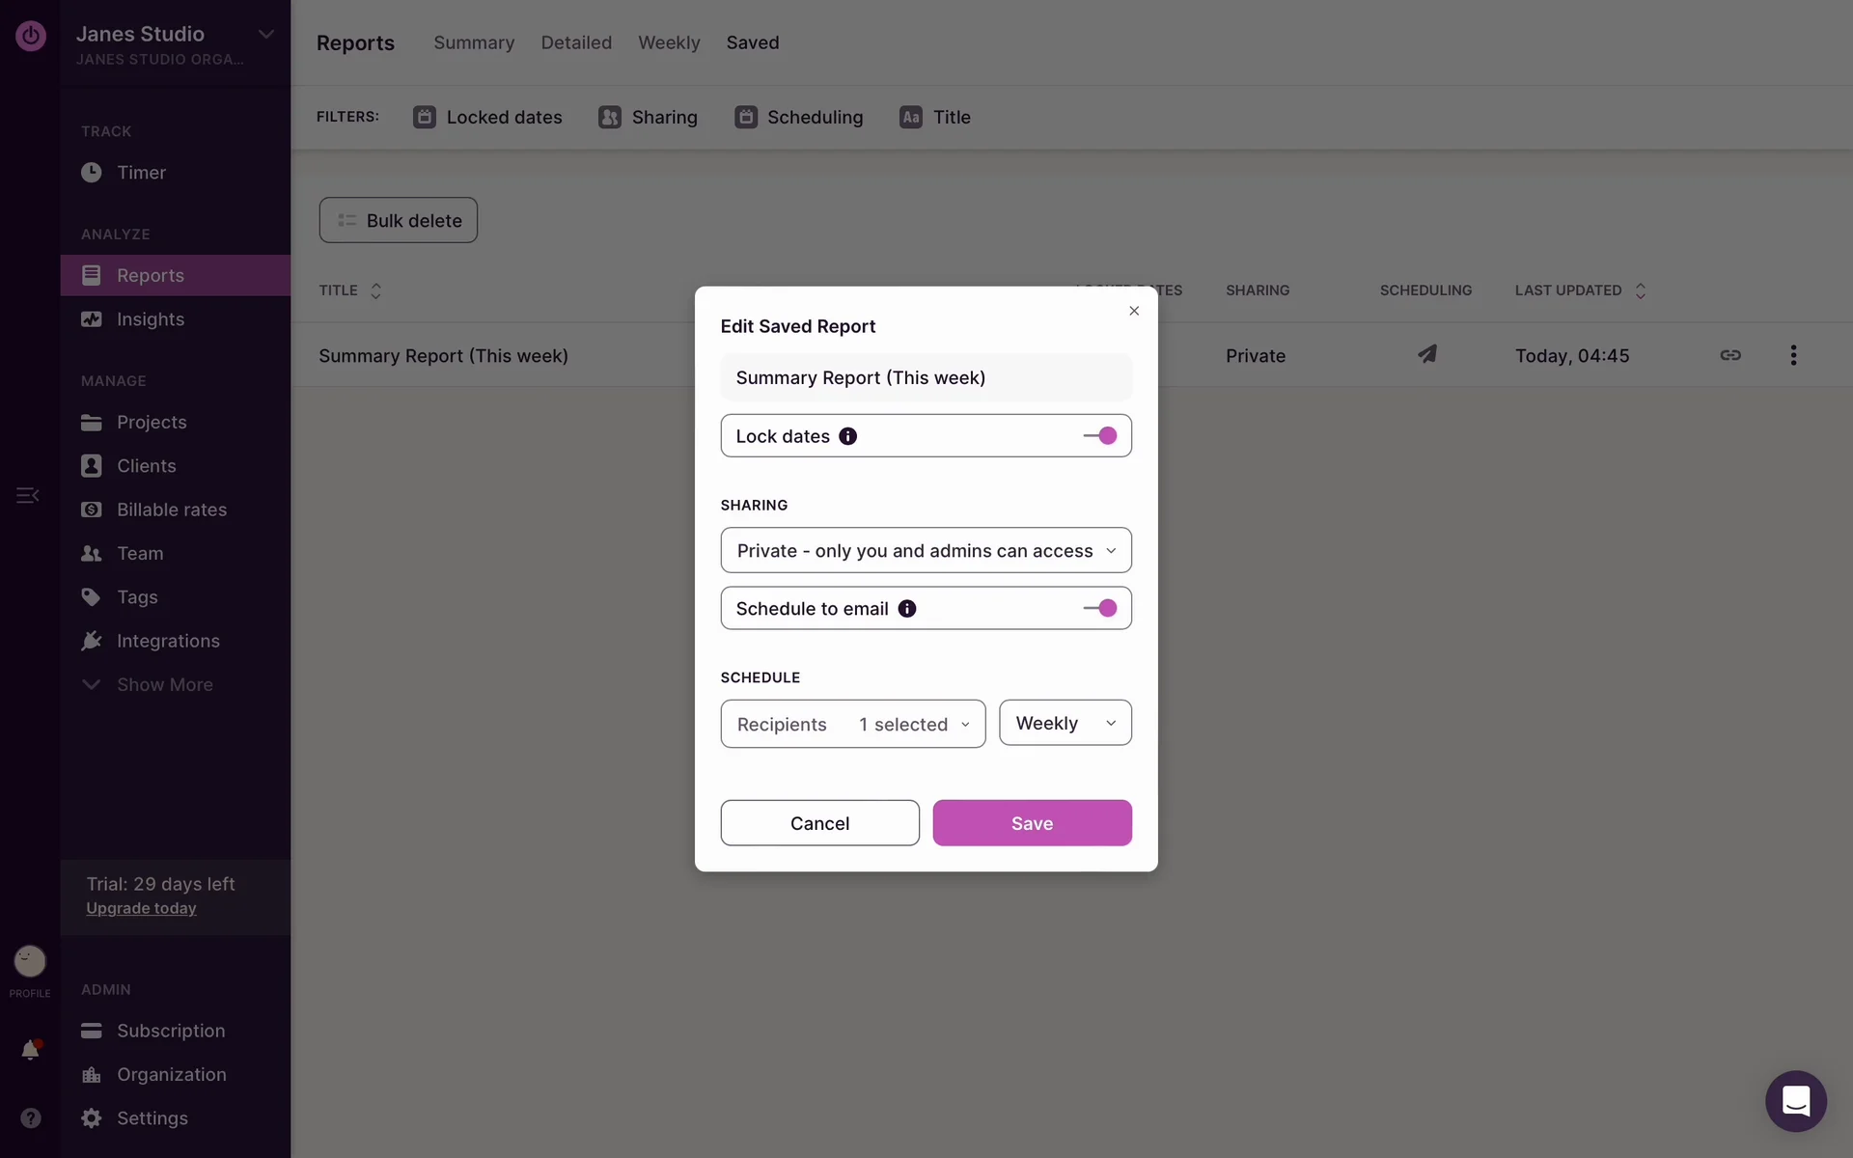Viewport: 1853px width, 1158px height.
Task: Open the Sharing privacy dropdown
Action: [x=926, y=551]
